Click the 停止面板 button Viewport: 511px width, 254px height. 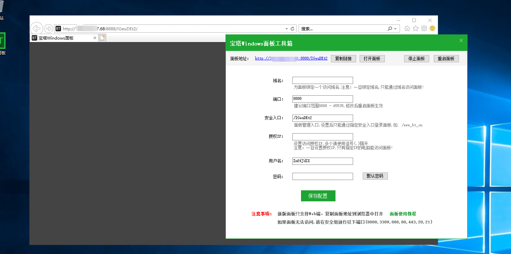click(417, 59)
